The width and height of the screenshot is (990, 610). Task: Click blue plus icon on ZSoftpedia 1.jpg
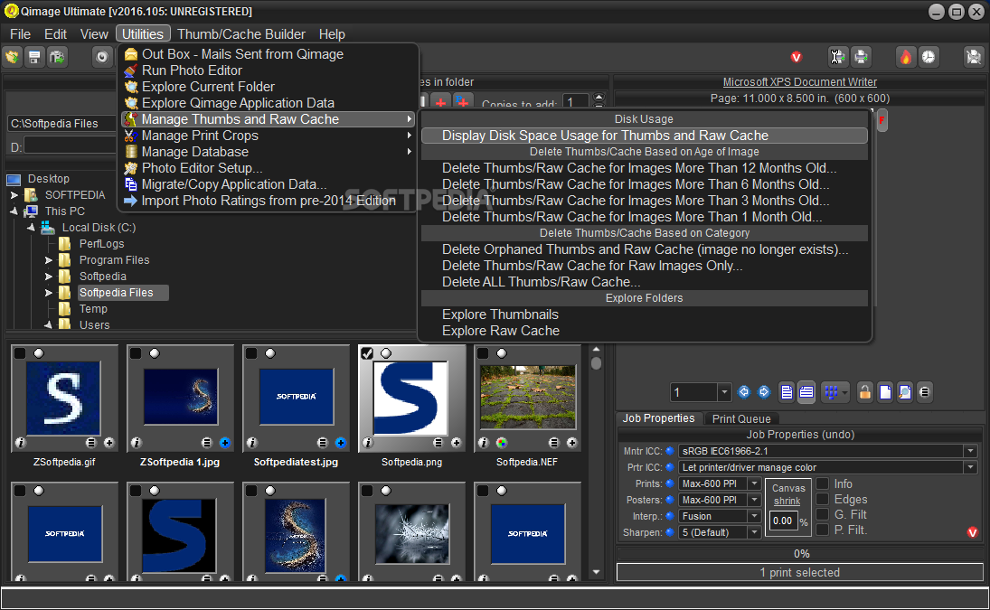tap(225, 443)
